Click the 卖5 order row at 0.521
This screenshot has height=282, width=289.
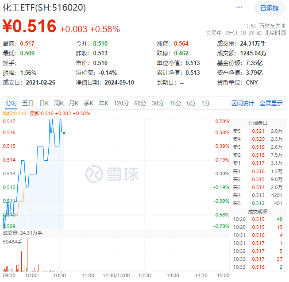(258, 131)
